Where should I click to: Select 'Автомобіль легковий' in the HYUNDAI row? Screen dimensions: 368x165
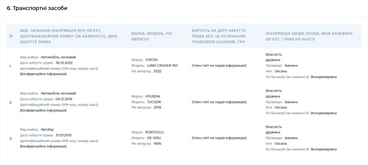(x=58, y=93)
